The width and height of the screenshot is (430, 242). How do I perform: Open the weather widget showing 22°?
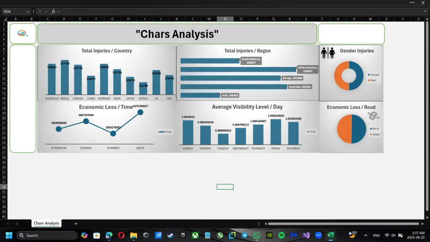352,235
